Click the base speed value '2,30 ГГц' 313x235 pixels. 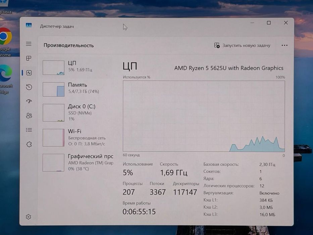267,164
